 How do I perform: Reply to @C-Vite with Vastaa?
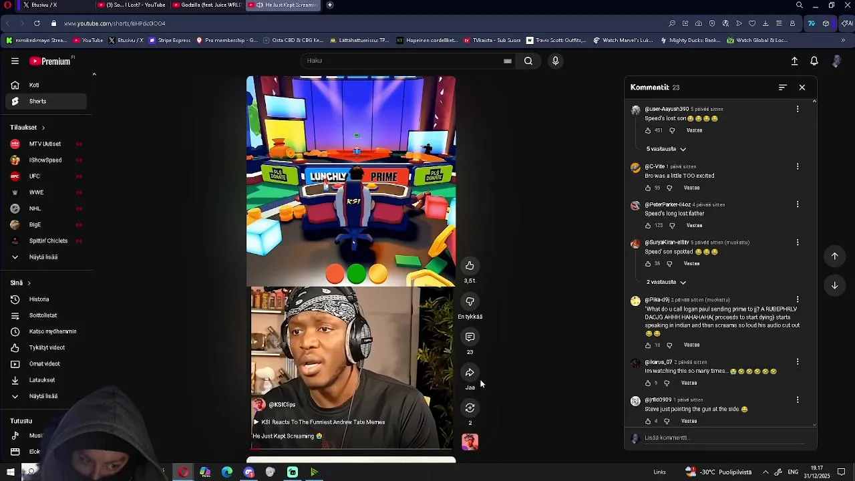click(691, 188)
